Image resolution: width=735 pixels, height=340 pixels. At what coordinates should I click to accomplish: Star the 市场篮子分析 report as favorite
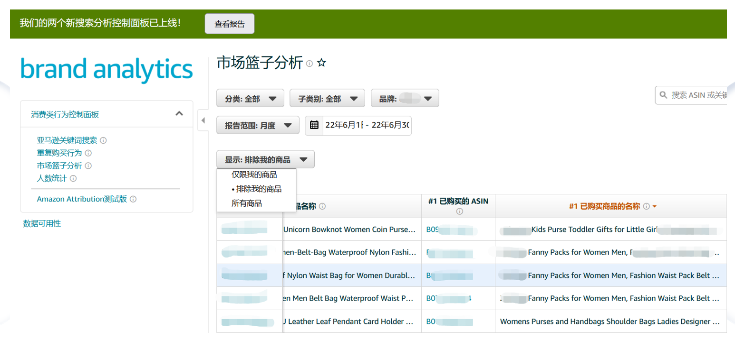pos(321,62)
